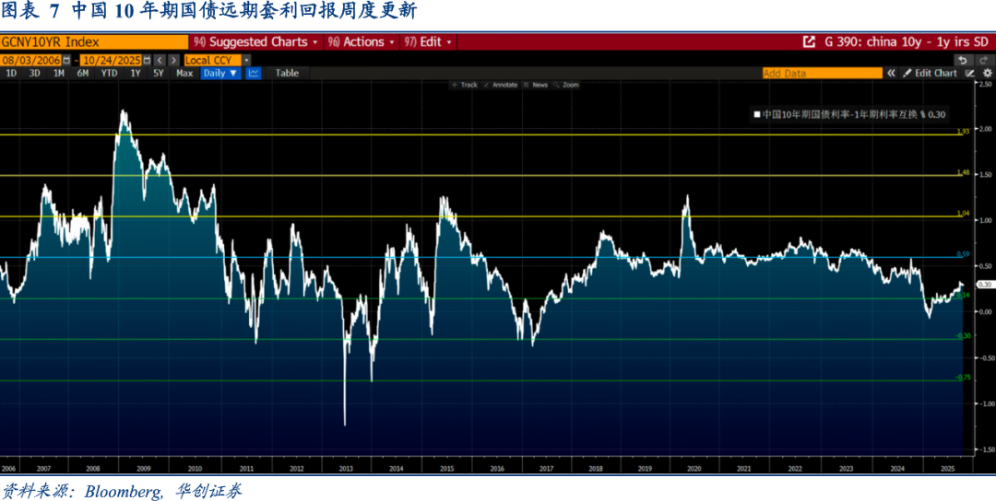The width and height of the screenshot is (996, 501).
Task: Redo the chart change
Action: (x=983, y=60)
